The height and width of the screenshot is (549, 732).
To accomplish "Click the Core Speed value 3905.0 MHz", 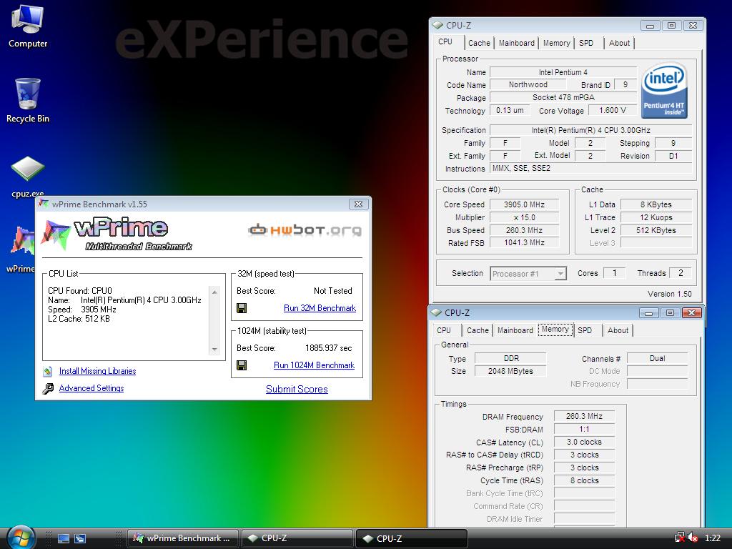I will pyautogui.click(x=524, y=204).
